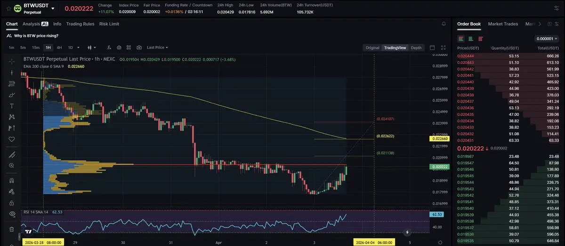Open the BTWUSDT pair selector dropdown arrow
This screenshot has height=246, width=565.
[53, 8]
